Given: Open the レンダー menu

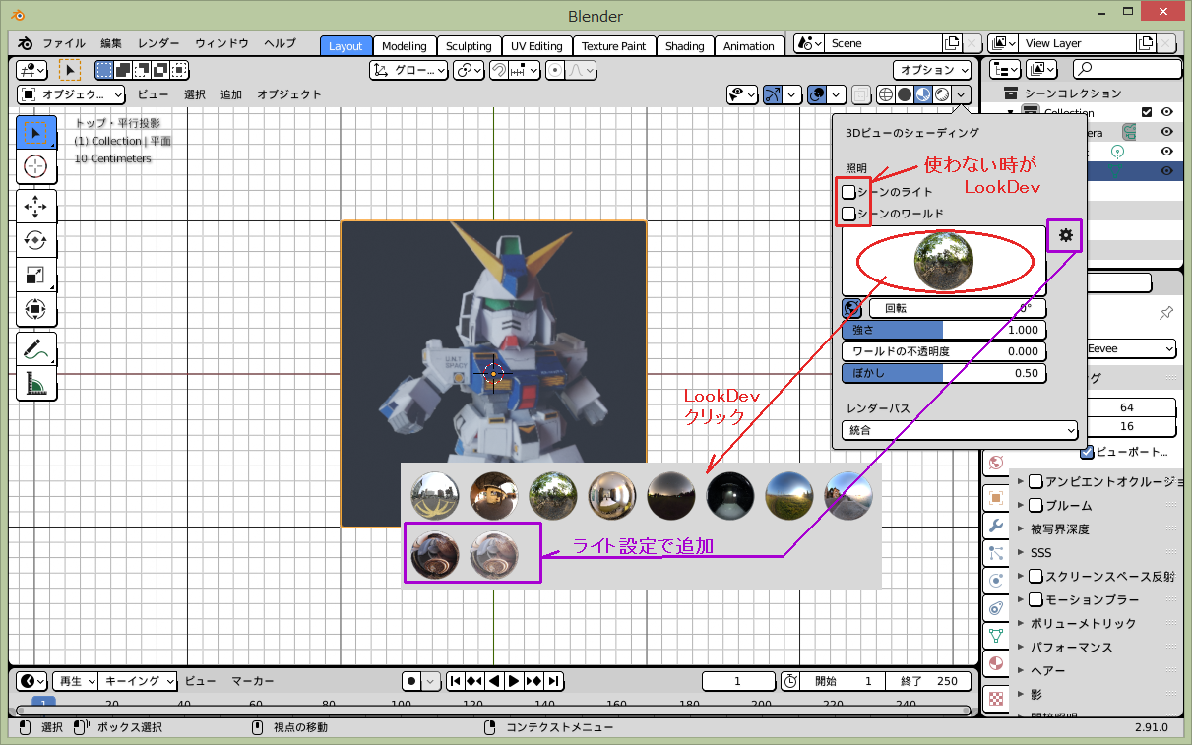Looking at the screenshot, I should [158, 44].
